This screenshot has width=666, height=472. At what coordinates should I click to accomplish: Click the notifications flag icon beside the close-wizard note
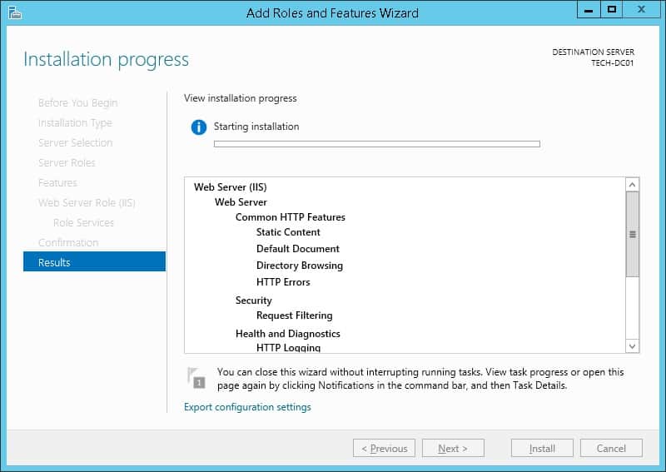(196, 378)
